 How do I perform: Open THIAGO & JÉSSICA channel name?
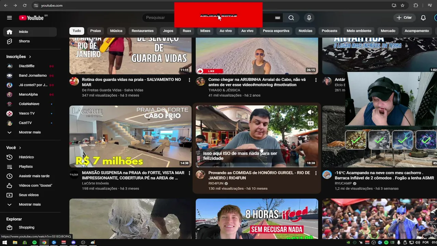click(224, 90)
